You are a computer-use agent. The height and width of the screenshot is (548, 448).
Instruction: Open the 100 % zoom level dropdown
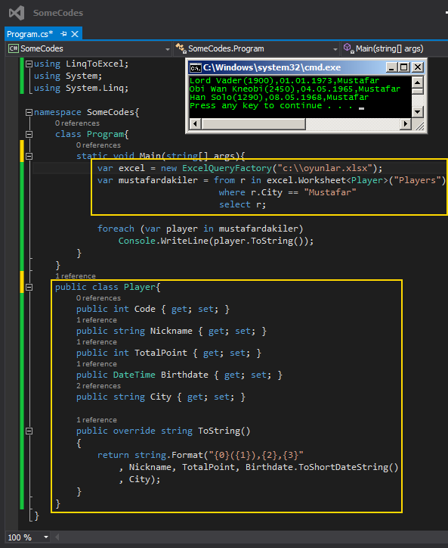point(46,537)
